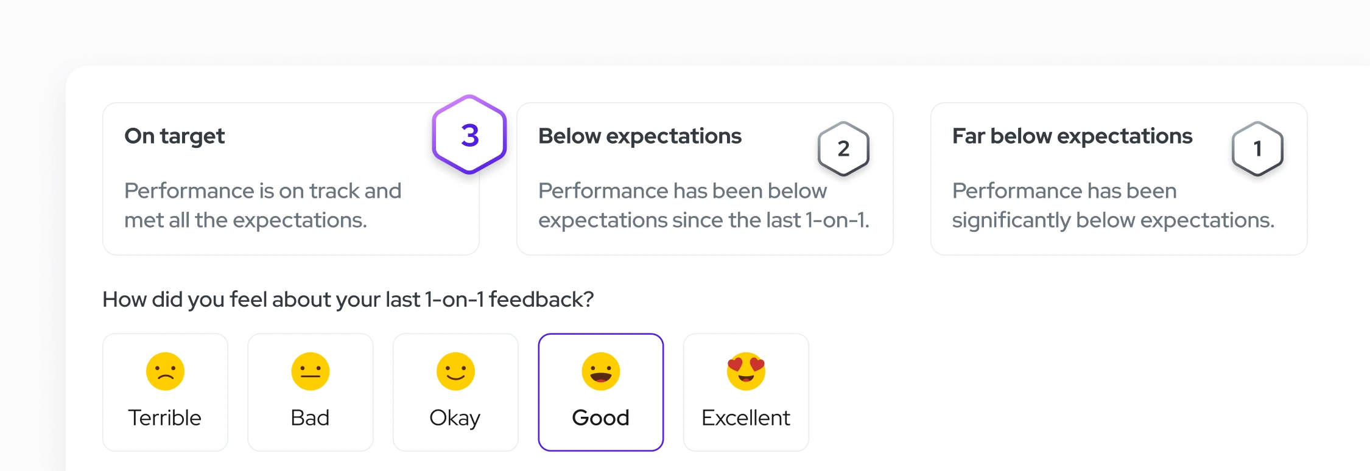Viewport: 1370px width, 471px height.
Task: Click the purple hexagon badge numbered 3
Action: 469,135
